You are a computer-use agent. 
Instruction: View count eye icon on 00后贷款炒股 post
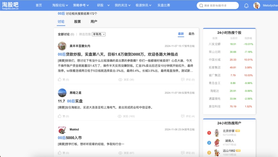pyautogui.click(x=120, y=80)
